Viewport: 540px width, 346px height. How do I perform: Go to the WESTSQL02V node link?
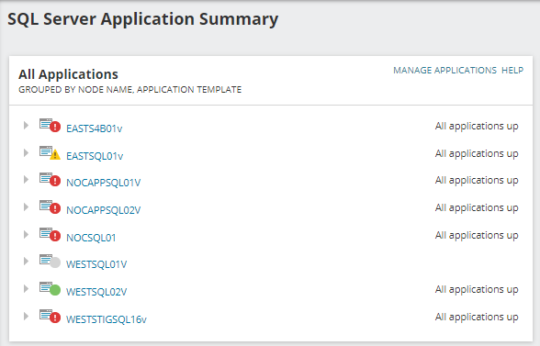coord(96,292)
